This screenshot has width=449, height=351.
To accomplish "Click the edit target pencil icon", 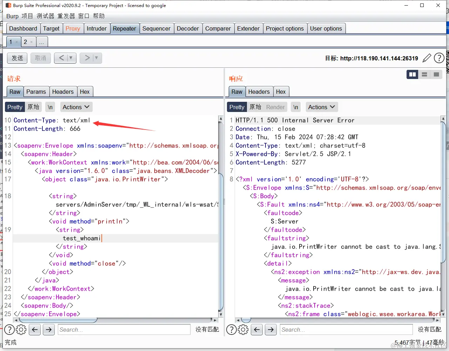I will click(427, 58).
